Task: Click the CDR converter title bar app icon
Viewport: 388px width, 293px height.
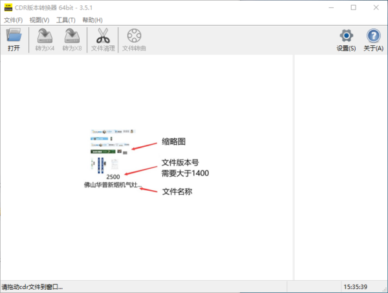Action: point(8,7)
